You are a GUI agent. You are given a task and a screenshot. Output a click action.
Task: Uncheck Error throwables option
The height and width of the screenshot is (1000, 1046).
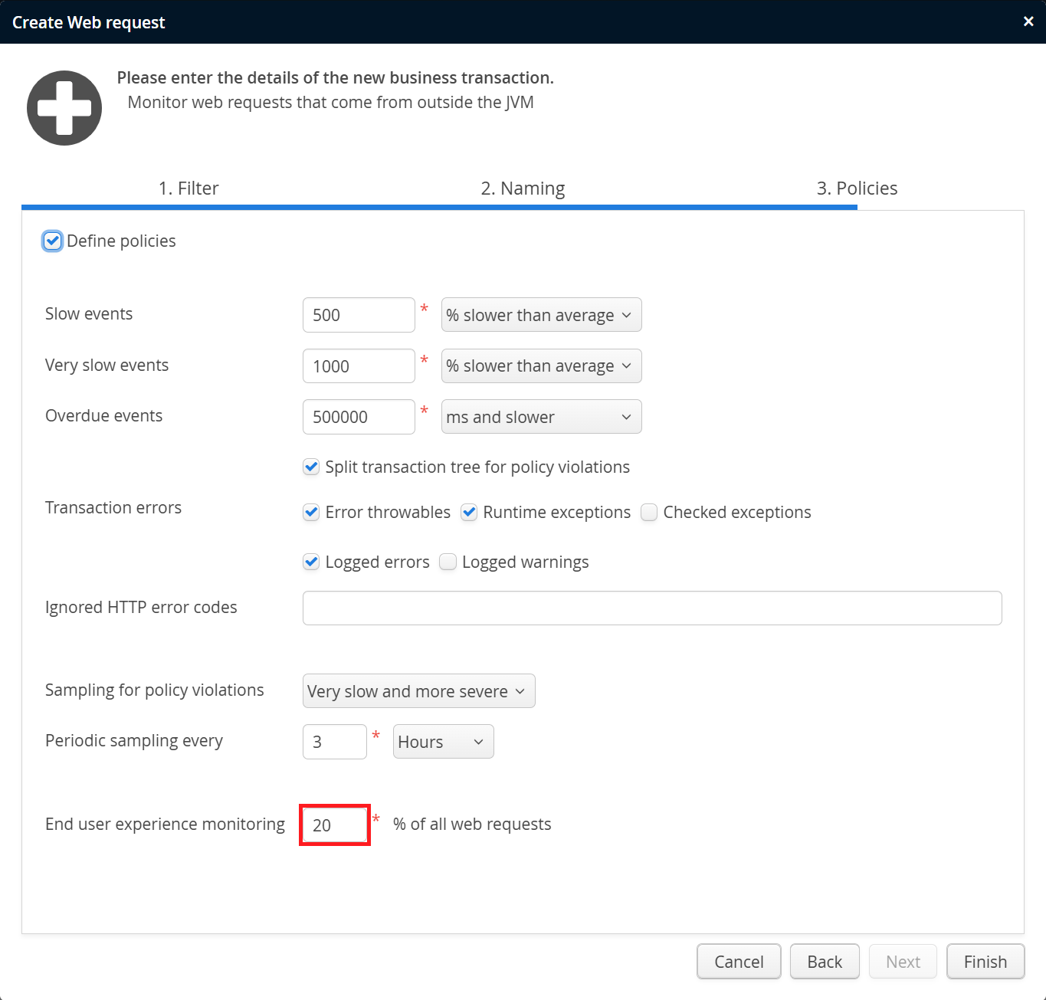pos(311,513)
